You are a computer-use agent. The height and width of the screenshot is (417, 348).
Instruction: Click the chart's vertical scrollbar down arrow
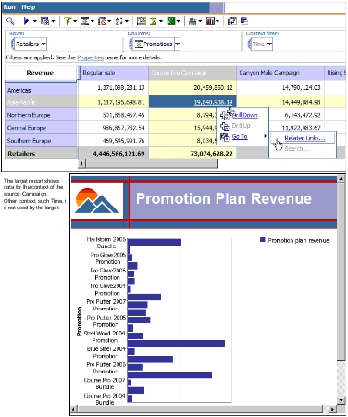[x=341, y=400]
